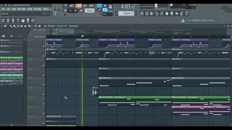The image size is (232, 130).
Task: Open the PATTERNS menu
Action: 22,9
